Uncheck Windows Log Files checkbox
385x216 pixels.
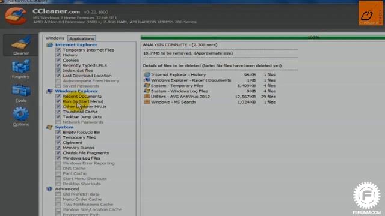pos(58,158)
